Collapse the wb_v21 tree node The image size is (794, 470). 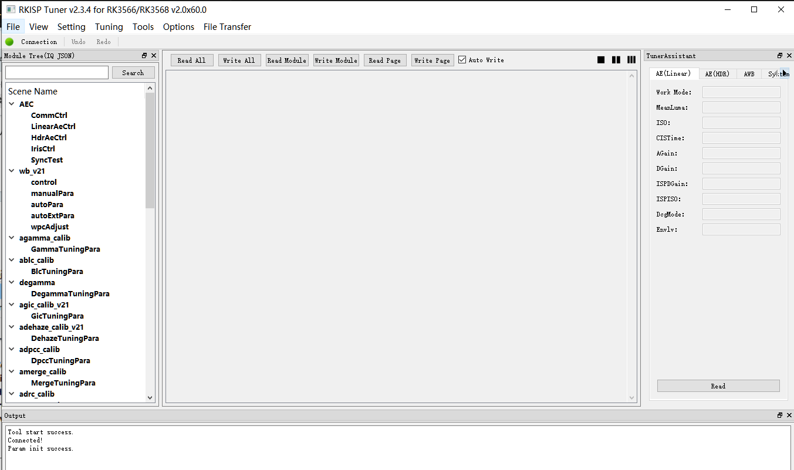point(12,171)
